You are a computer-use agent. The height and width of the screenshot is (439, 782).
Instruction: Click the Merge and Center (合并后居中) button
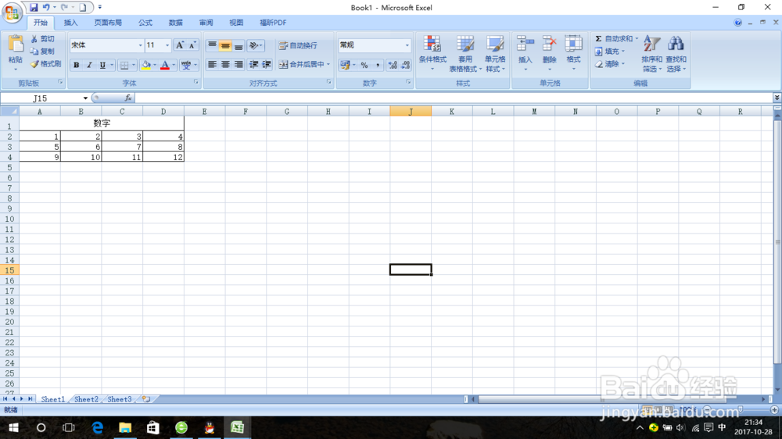pyautogui.click(x=302, y=64)
